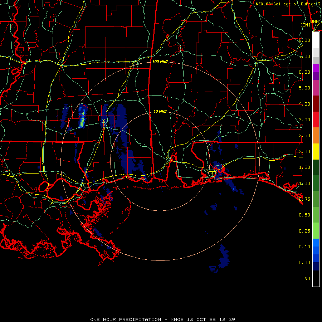Select the 1.50 legend value
Viewport: 322px width, 322px height.
point(304,167)
